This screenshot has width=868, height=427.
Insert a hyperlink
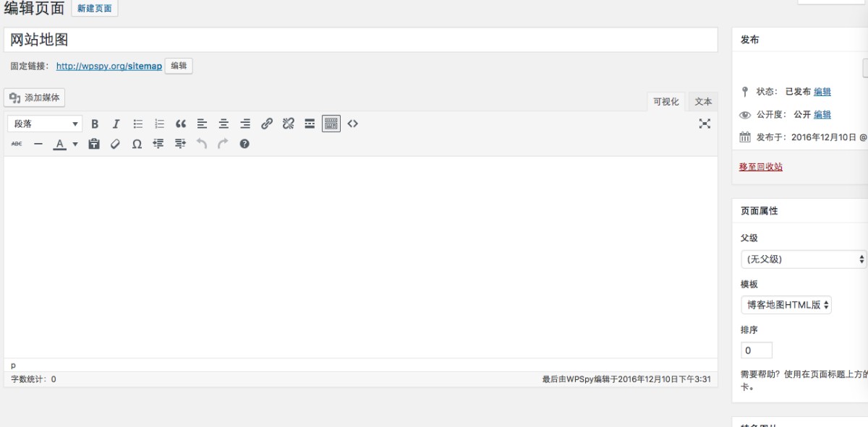pyautogui.click(x=267, y=124)
